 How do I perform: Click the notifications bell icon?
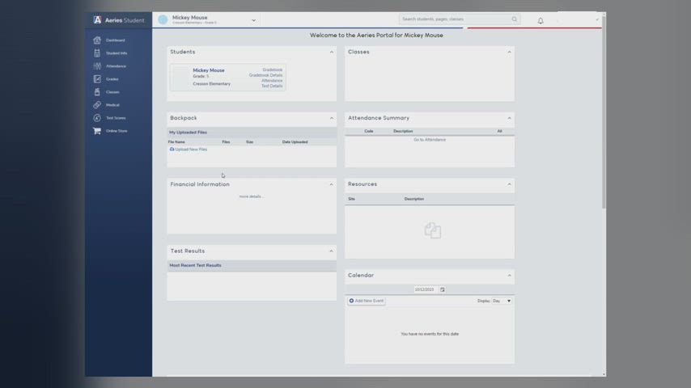tap(541, 20)
